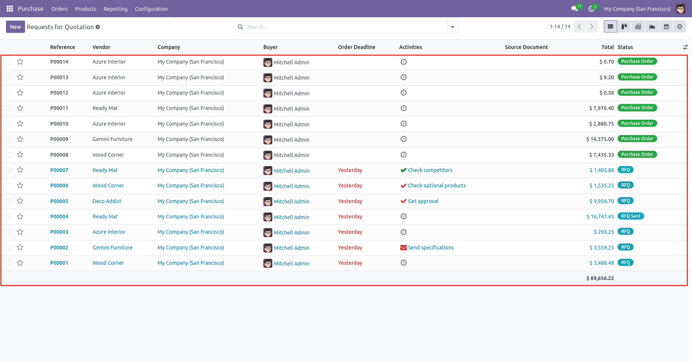Image resolution: width=692 pixels, height=362 pixels.
Task: Click the New button
Action: (x=15, y=27)
